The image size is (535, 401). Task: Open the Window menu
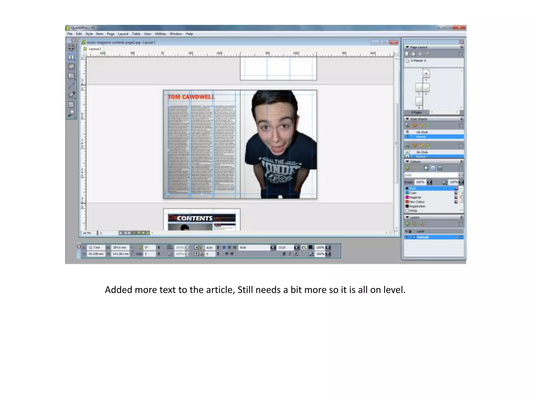click(176, 34)
